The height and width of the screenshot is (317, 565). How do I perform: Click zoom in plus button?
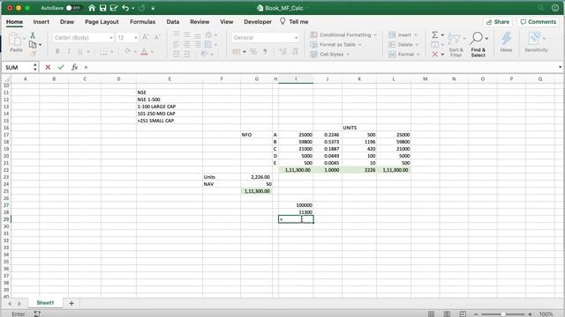tap(530, 314)
